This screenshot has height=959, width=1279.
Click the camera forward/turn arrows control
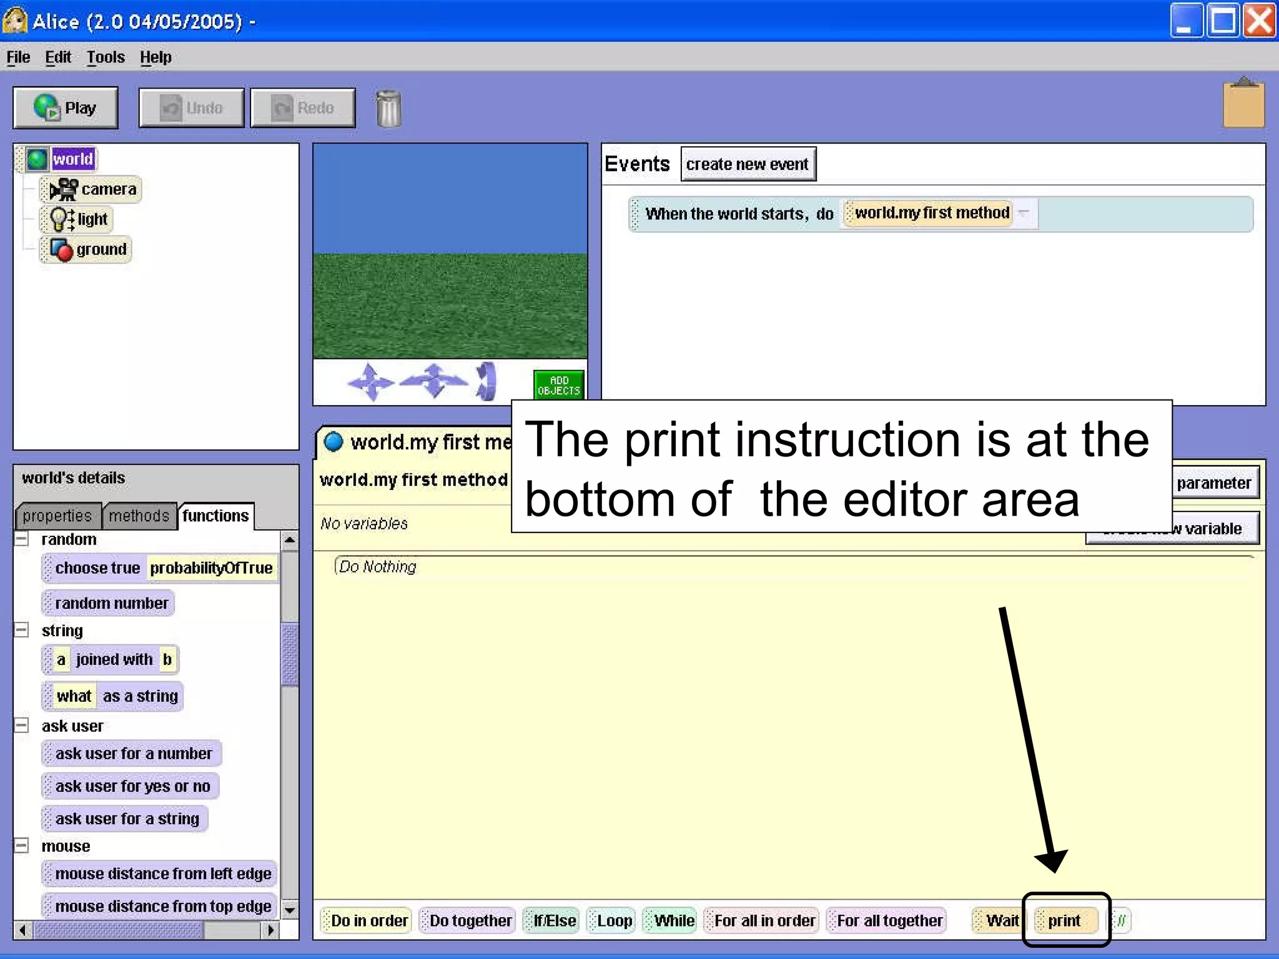pyautogui.click(x=434, y=381)
